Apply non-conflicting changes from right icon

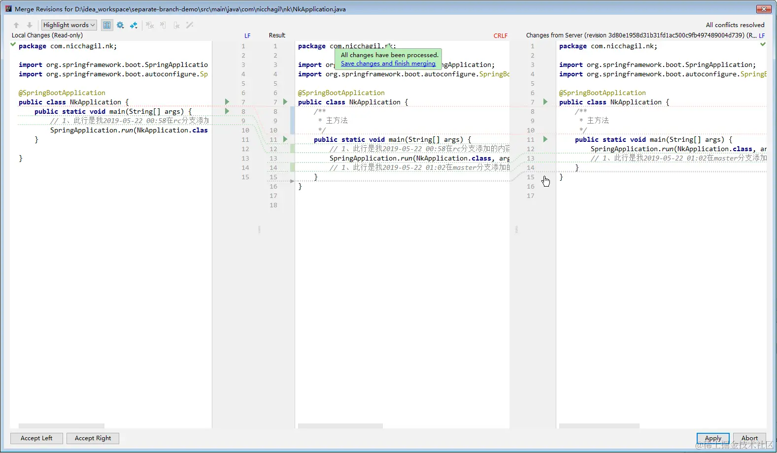176,25
